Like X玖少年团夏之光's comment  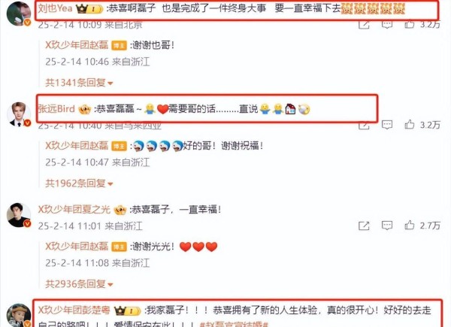(410, 226)
